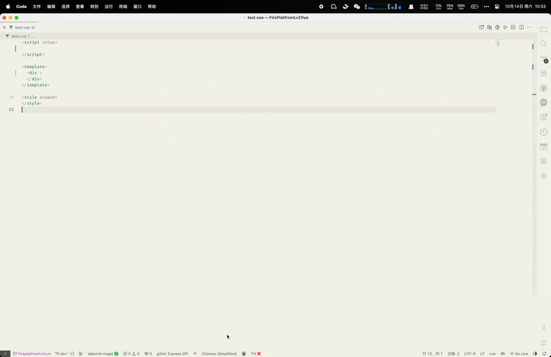The width and height of the screenshot is (551, 357).
Task: Open Problems via errors and warnings count
Action: tap(131, 354)
